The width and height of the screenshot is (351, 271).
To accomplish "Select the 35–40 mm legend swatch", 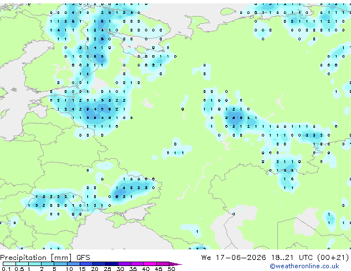I will pos(137,264).
